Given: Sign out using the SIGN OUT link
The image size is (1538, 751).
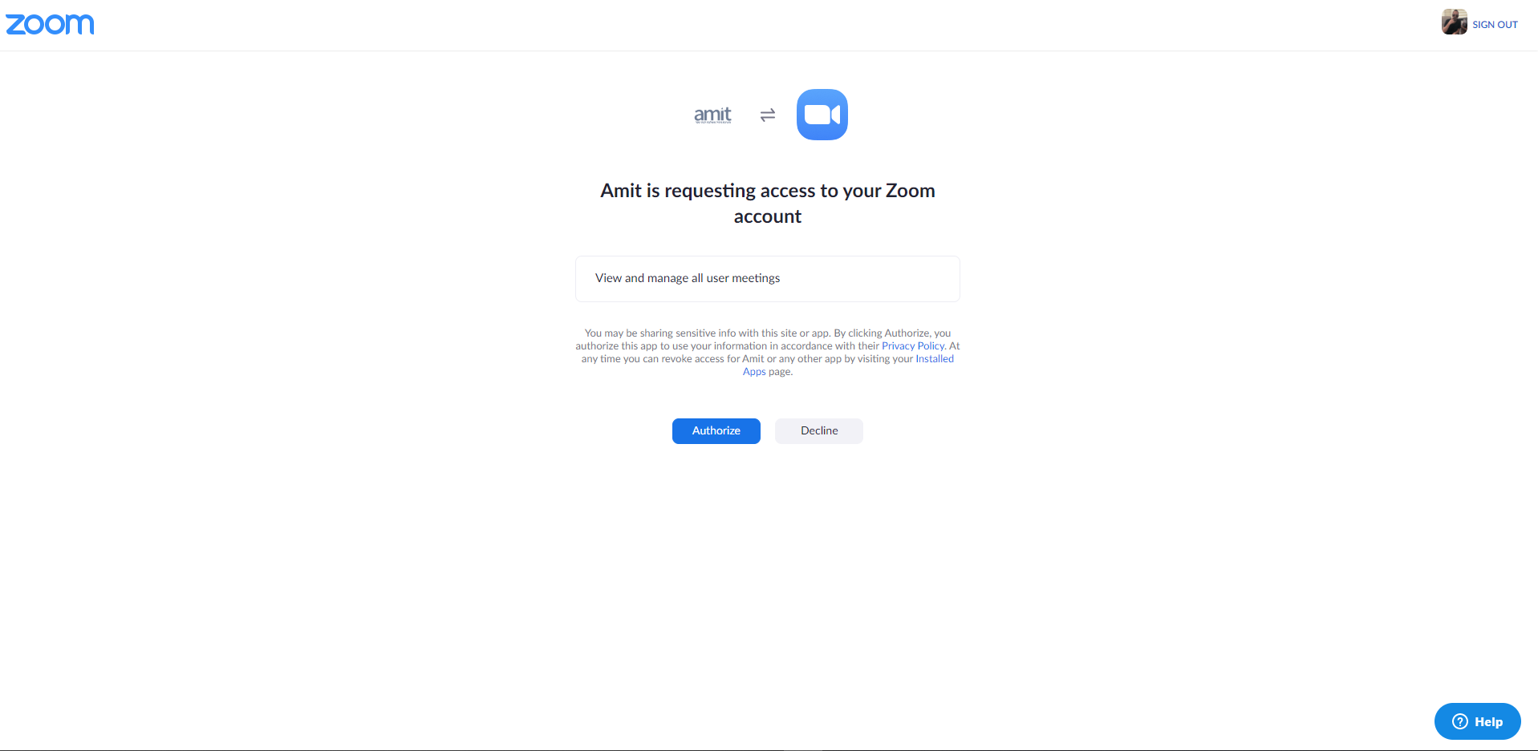Looking at the screenshot, I should coord(1495,25).
